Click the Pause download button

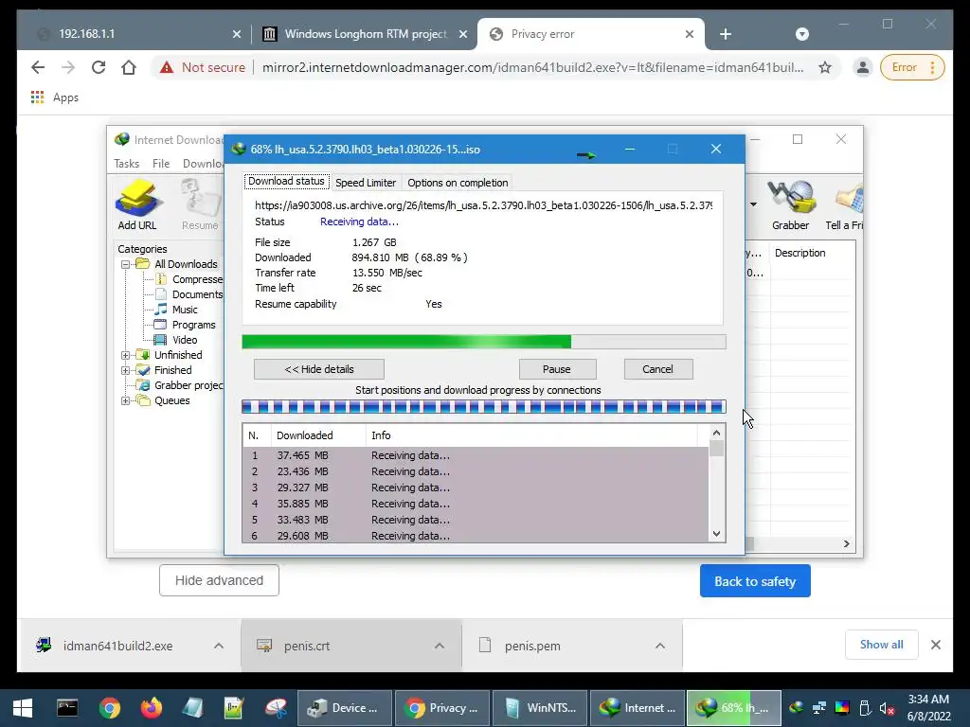(x=557, y=369)
